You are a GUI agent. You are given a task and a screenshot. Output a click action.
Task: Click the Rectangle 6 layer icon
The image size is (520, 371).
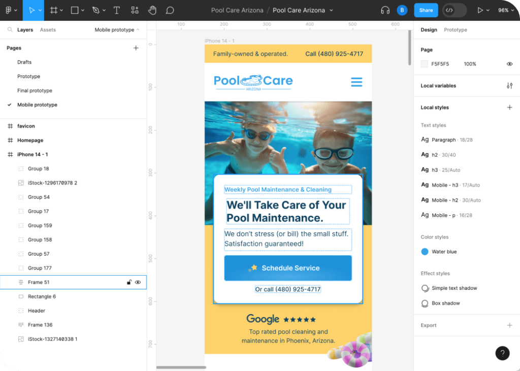(21, 296)
